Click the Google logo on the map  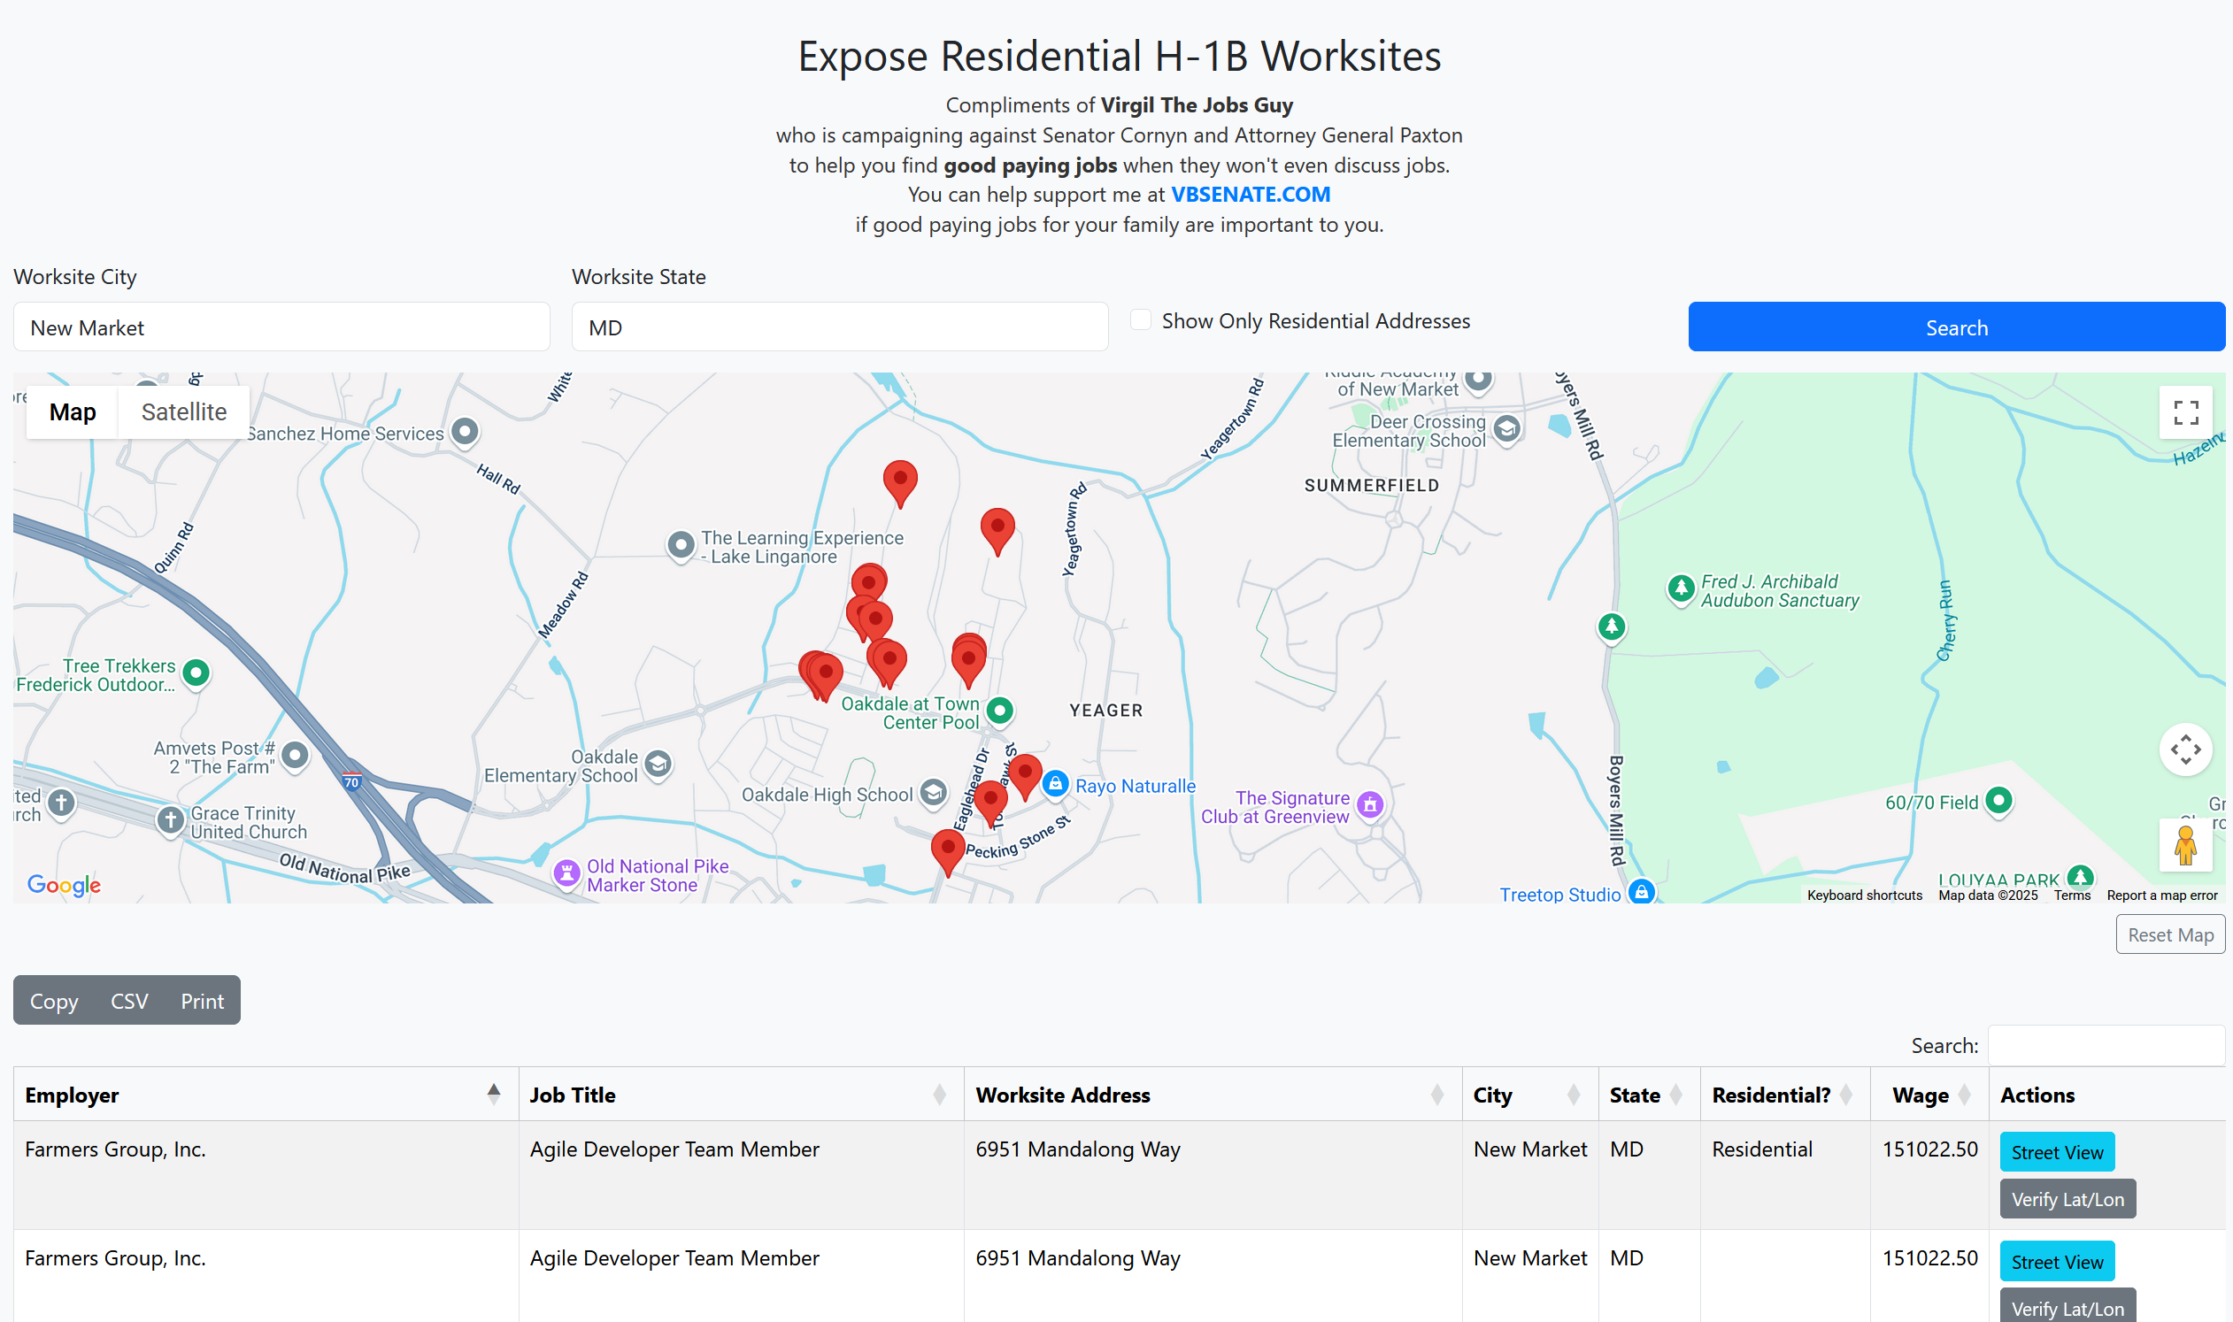(x=64, y=885)
